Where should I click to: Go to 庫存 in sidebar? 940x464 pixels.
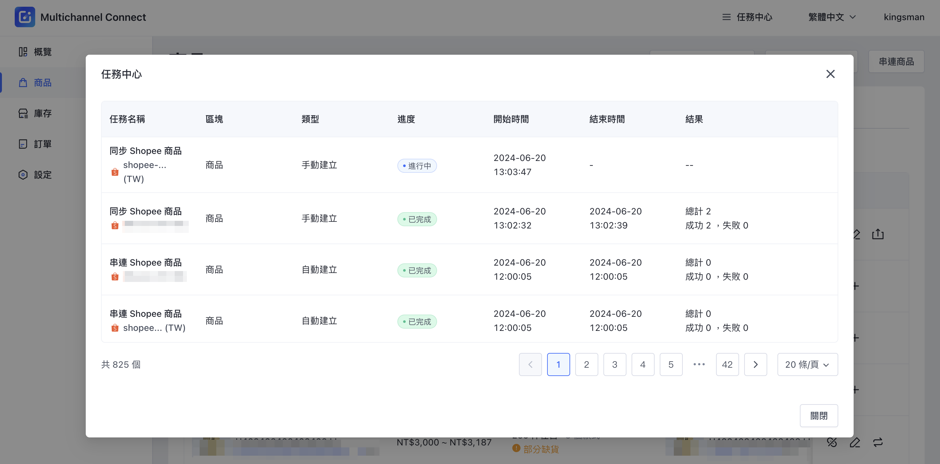tap(43, 113)
